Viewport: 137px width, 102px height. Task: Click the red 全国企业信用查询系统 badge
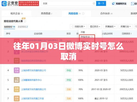(29, 4)
